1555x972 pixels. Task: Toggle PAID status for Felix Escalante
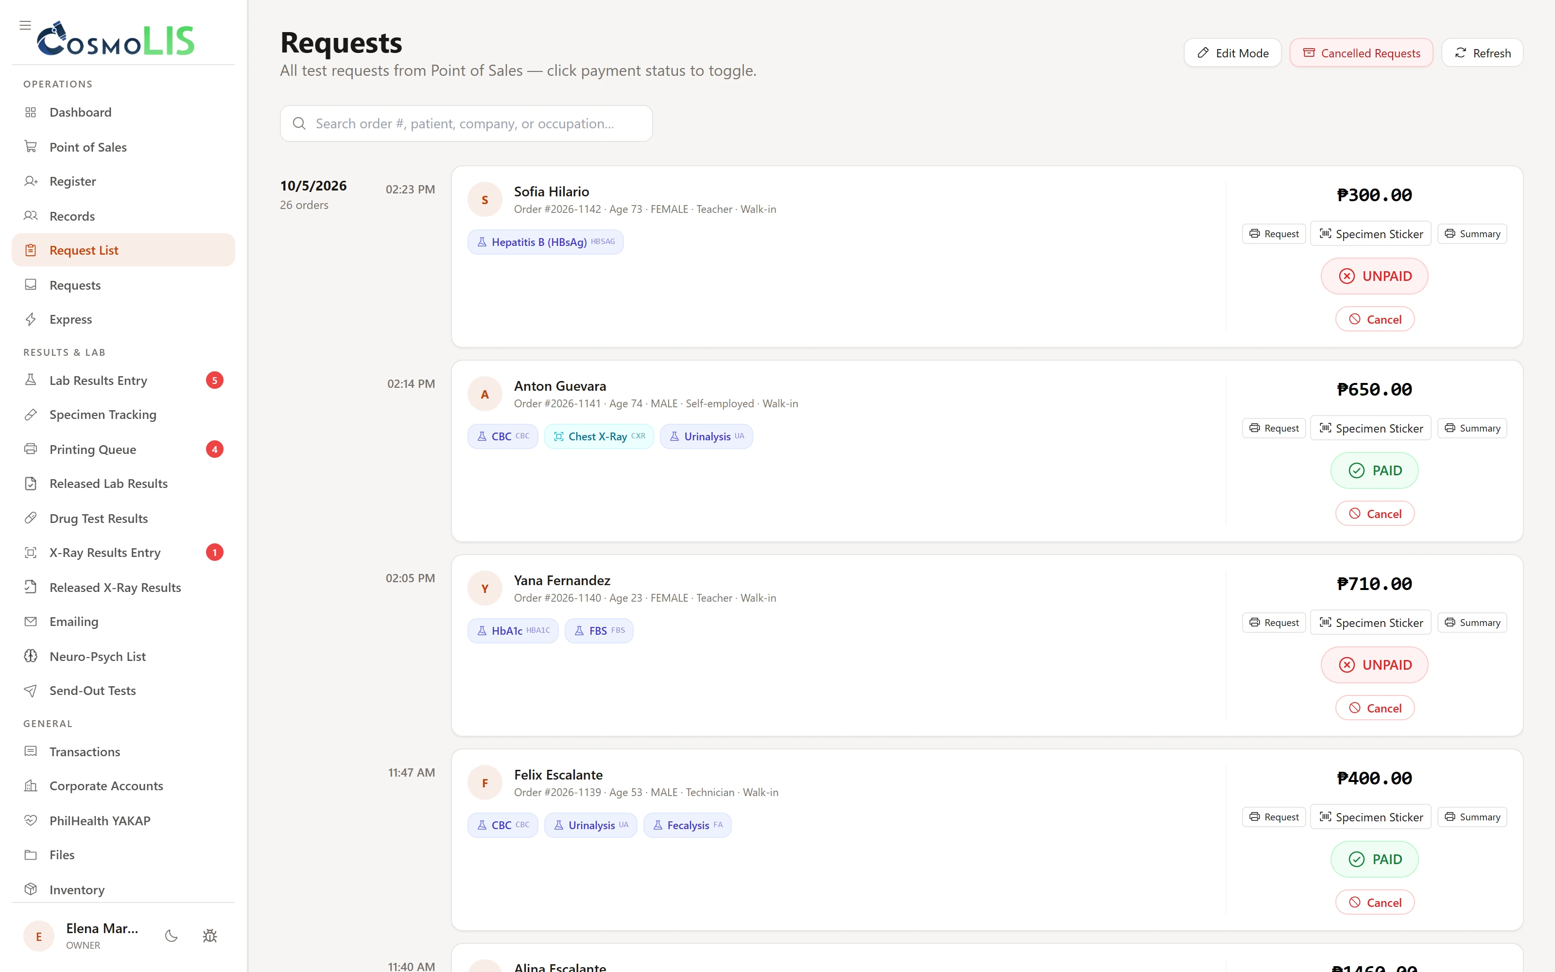point(1374,859)
